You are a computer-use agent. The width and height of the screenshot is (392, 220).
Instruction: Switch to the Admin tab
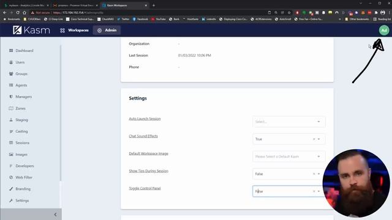(x=107, y=30)
